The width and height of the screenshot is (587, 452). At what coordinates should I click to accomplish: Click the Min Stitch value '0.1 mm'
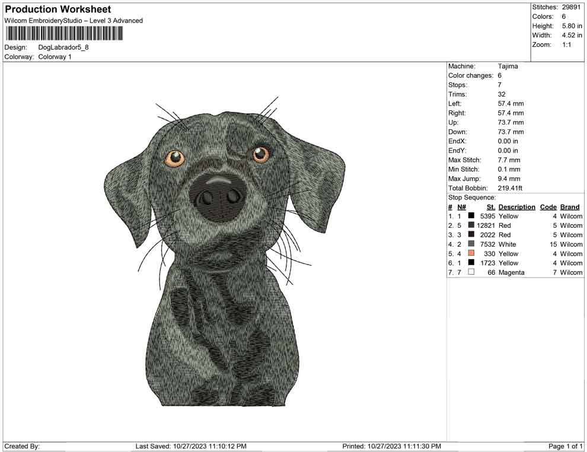pyautogui.click(x=509, y=169)
